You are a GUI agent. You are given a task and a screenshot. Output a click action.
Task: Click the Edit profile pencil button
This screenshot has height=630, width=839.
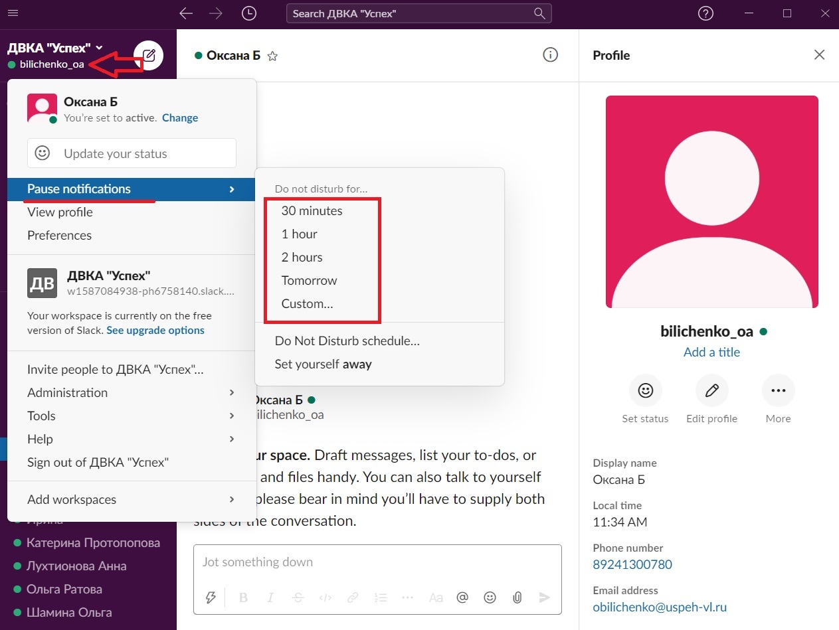coord(712,391)
